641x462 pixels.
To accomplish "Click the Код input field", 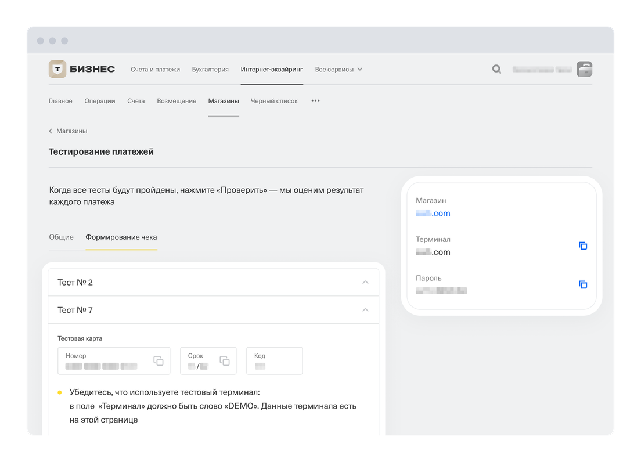I will coord(274,361).
